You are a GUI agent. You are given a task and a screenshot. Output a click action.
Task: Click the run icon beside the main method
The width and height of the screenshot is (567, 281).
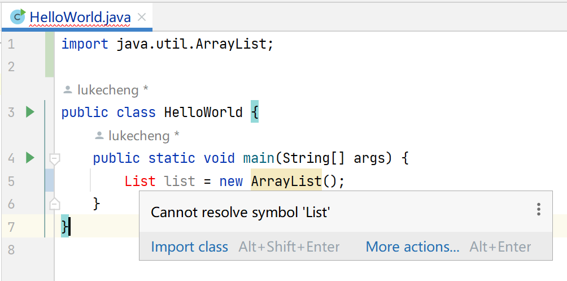(30, 158)
